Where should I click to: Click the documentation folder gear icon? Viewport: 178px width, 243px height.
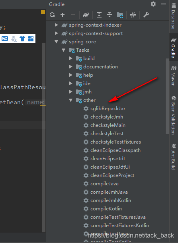(79, 67)
